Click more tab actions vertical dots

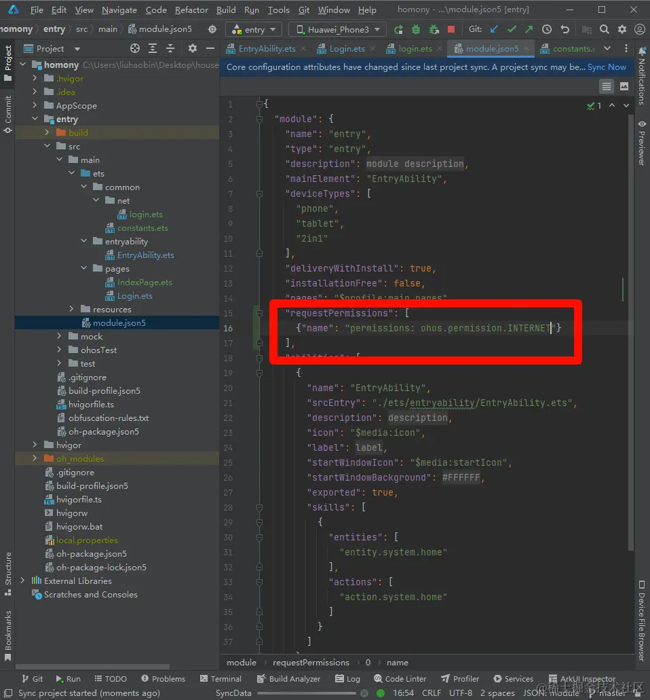pyautogui.click(x=626, y=48)
